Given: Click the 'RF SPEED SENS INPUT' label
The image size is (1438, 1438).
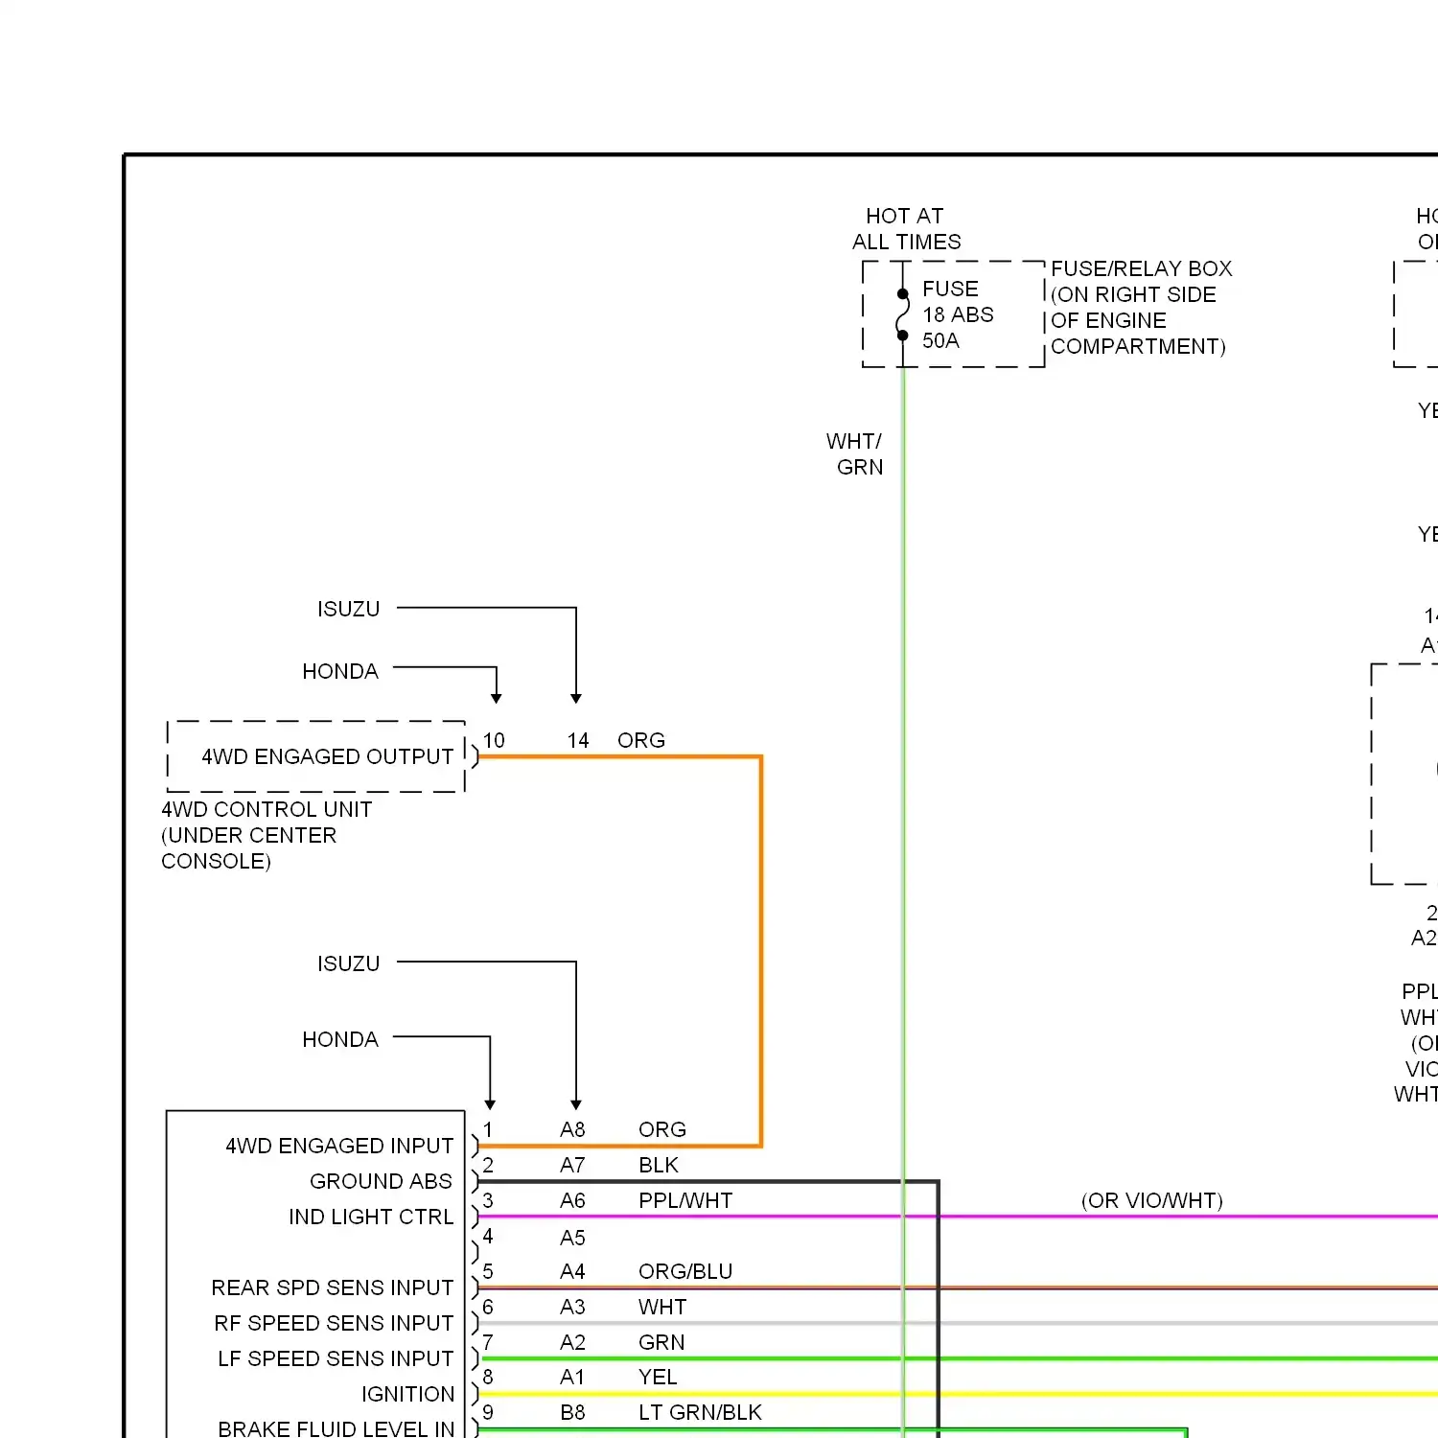Looking at the screenshot, I should (334, 1323).
